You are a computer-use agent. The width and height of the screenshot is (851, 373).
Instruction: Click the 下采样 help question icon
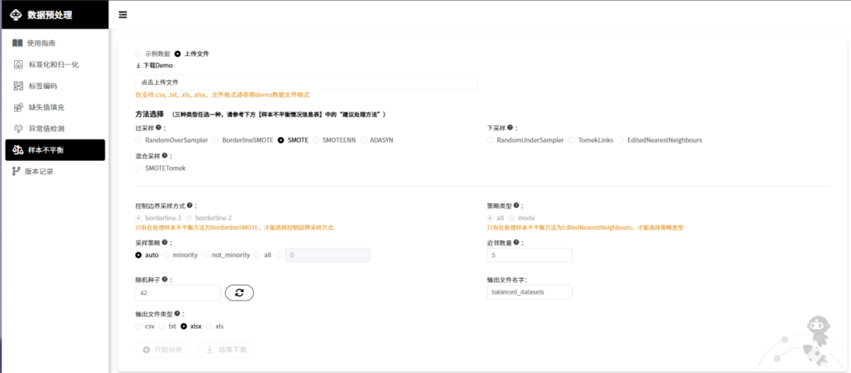(511, 127)
